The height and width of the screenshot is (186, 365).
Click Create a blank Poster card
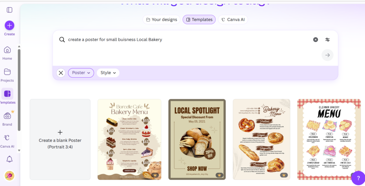click(x=60, y=139)
